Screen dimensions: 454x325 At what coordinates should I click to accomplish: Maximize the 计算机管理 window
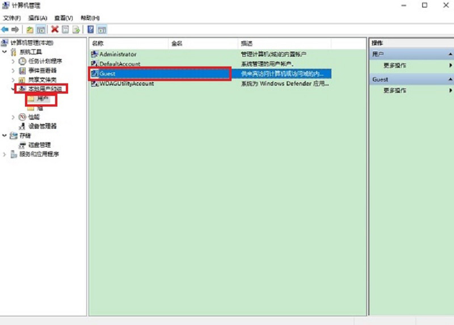pos(424,5)
